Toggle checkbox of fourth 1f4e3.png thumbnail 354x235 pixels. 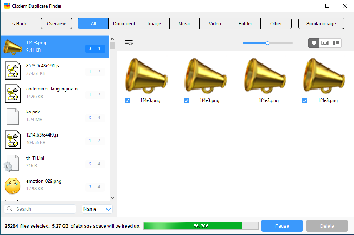(x=304, y=100)
